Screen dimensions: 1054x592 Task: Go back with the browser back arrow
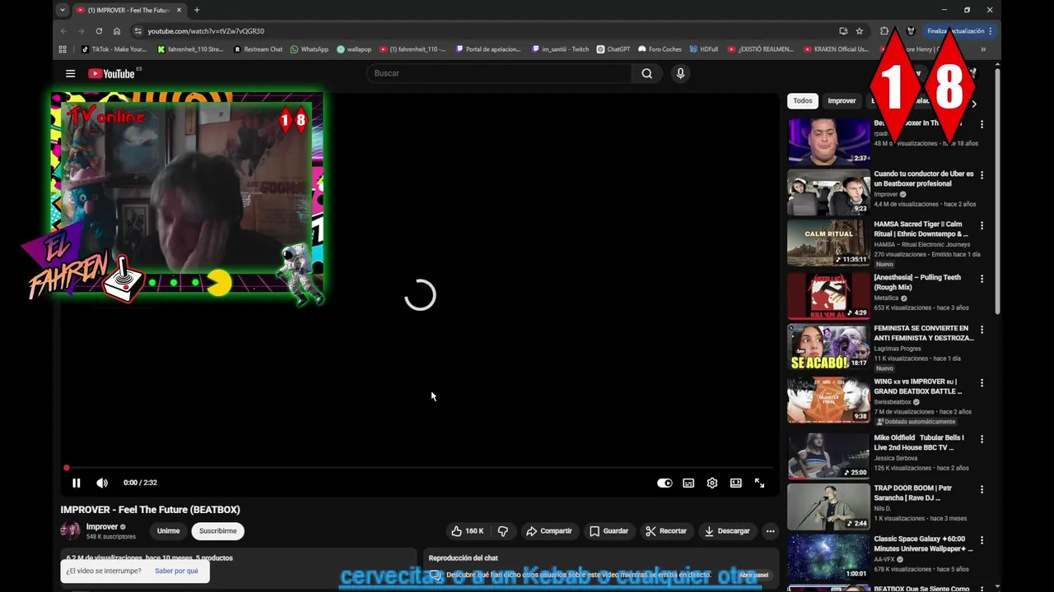tap(63, 31)
